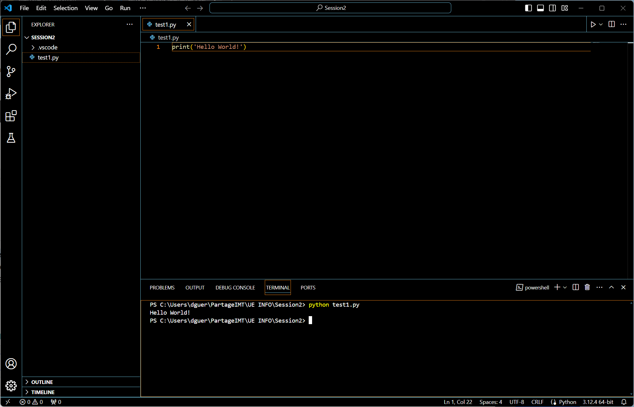
Task: Open the Testing flask view
Action: [11, 138]
